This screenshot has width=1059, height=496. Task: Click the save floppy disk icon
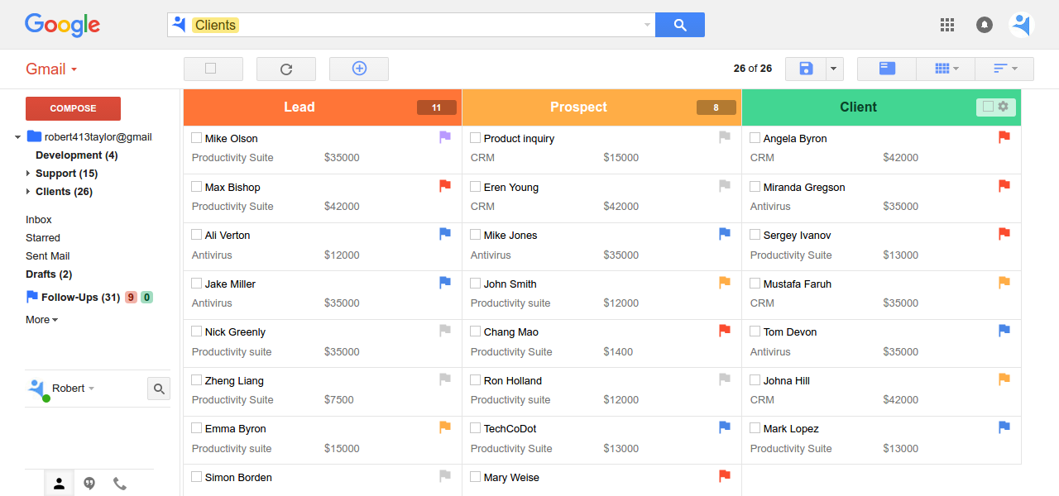click(x=806, y=69)
